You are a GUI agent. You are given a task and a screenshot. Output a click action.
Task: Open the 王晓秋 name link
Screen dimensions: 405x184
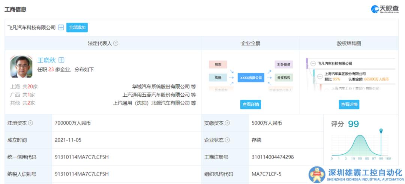point(47,60)
